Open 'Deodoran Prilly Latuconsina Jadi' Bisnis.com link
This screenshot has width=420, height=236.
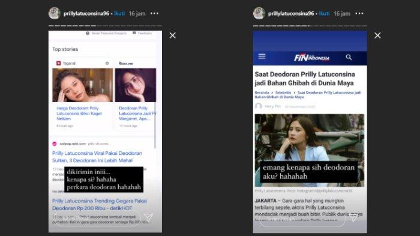point(137,113)
